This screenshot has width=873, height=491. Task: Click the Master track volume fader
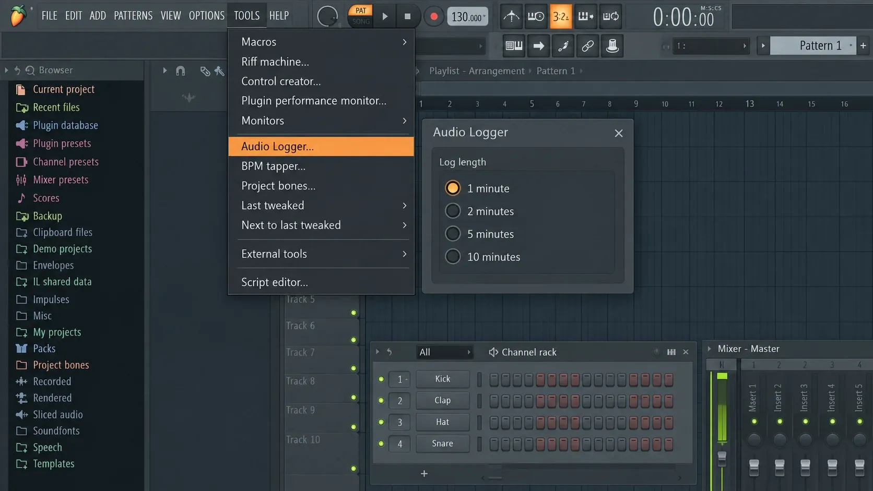(x=722, y=458)
